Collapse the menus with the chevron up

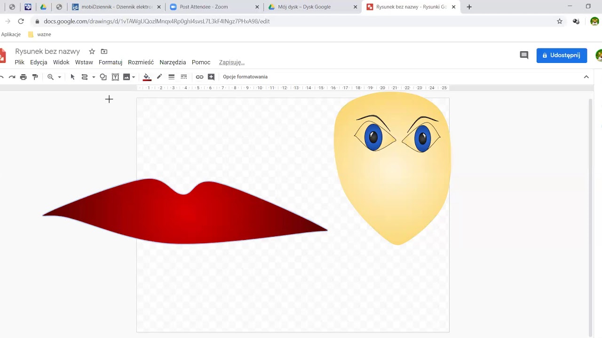pos(586,77)
